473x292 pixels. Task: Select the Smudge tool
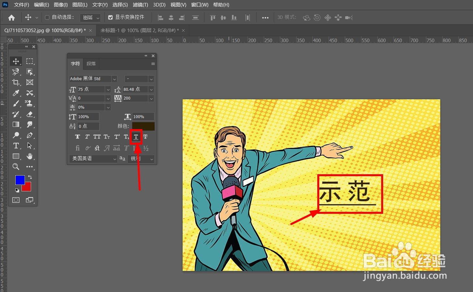30,125
